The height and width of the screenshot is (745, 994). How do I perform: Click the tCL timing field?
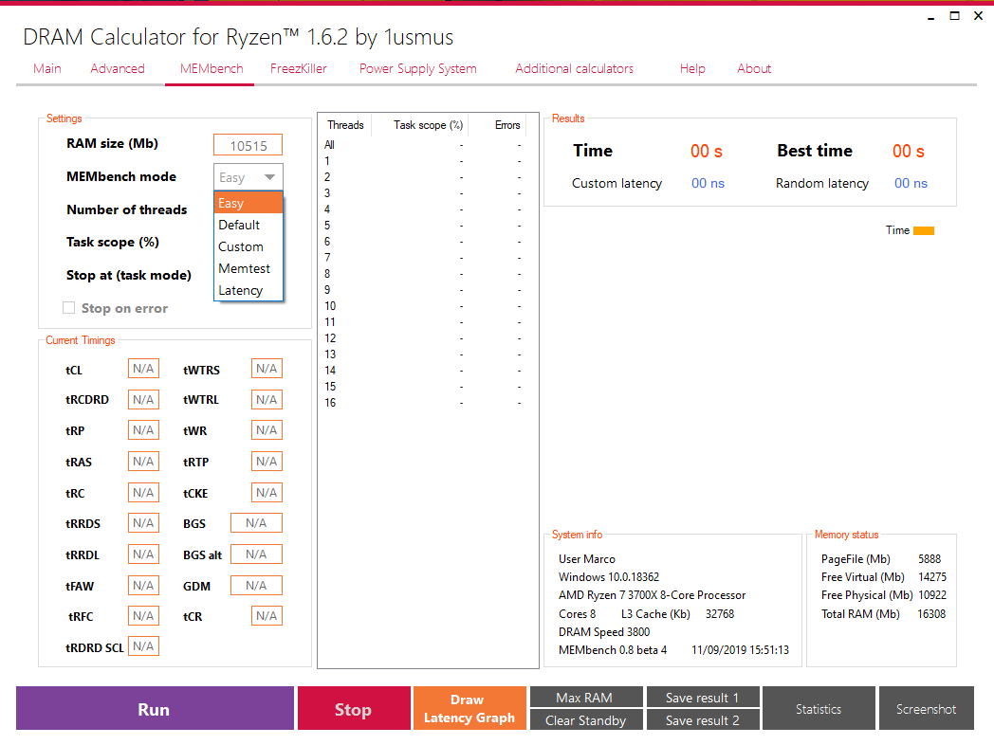143,369
